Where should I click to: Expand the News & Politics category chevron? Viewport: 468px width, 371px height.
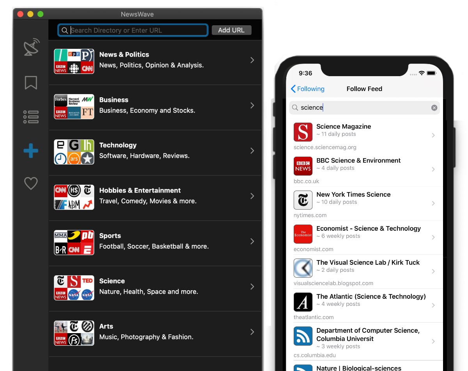click(252, 60)
